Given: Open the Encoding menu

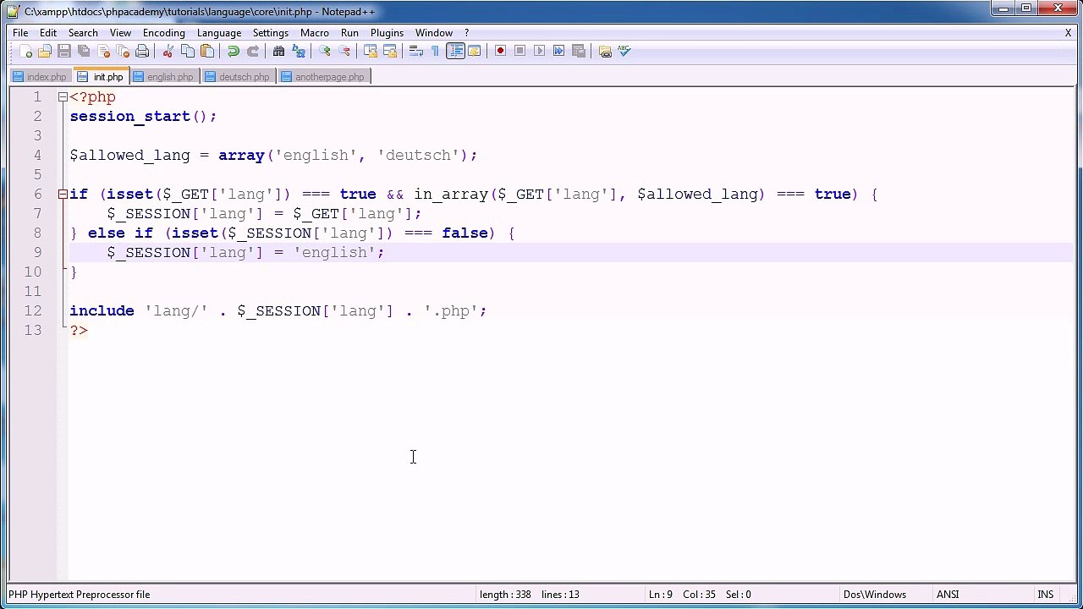Looking at the screenshot, I should click(163, 33).
